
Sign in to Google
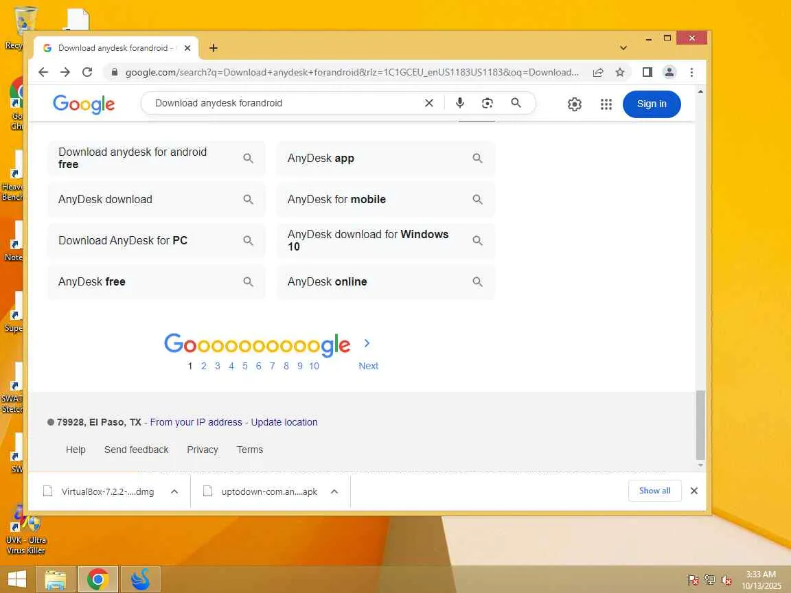651,104
